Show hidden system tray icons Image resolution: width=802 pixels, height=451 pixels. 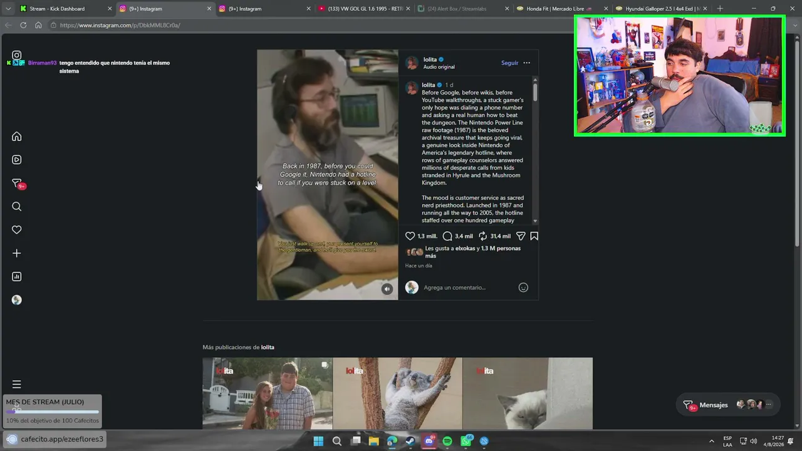(711, 441)
